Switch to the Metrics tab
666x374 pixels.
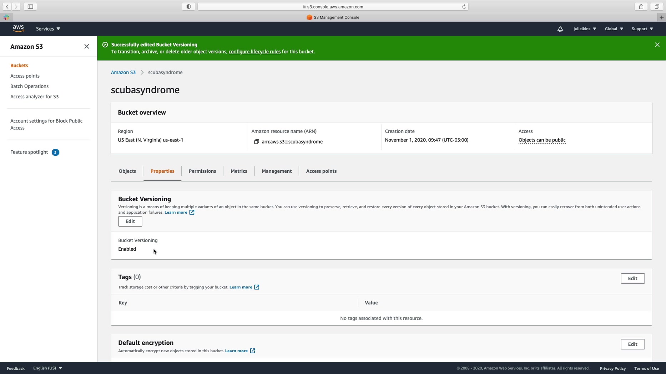239,171
